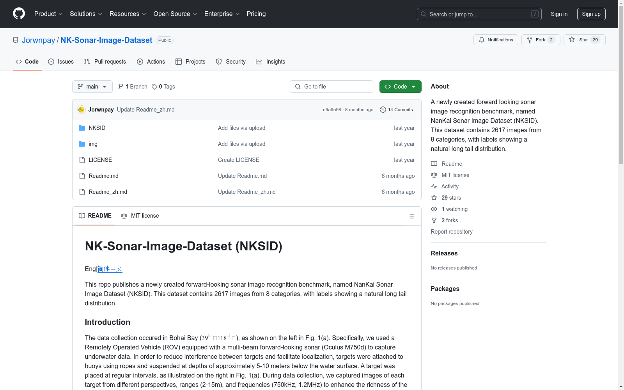Expand the Open Source menu
The image size is (624, 390).
coord(175,14)
